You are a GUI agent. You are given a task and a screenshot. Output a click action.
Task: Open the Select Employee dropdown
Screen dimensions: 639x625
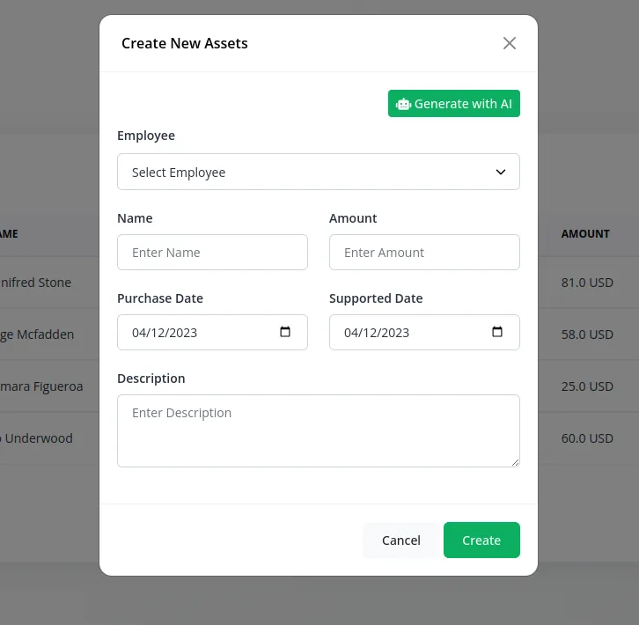pyautogui.click(x=319, y=172)
